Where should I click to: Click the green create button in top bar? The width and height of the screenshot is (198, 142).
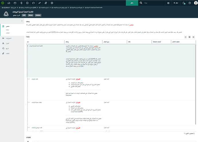(132, 3)
